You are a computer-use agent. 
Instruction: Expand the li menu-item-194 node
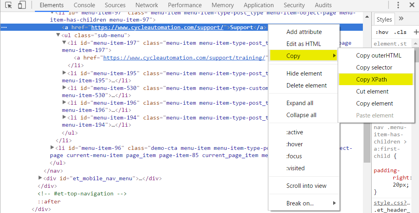click(x=64, y=117)
